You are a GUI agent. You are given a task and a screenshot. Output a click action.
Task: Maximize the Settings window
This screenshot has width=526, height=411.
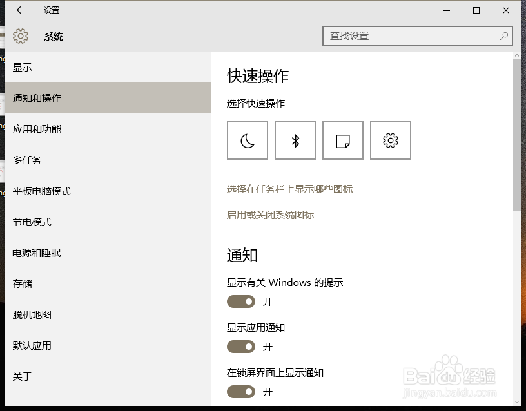point(476,10)
